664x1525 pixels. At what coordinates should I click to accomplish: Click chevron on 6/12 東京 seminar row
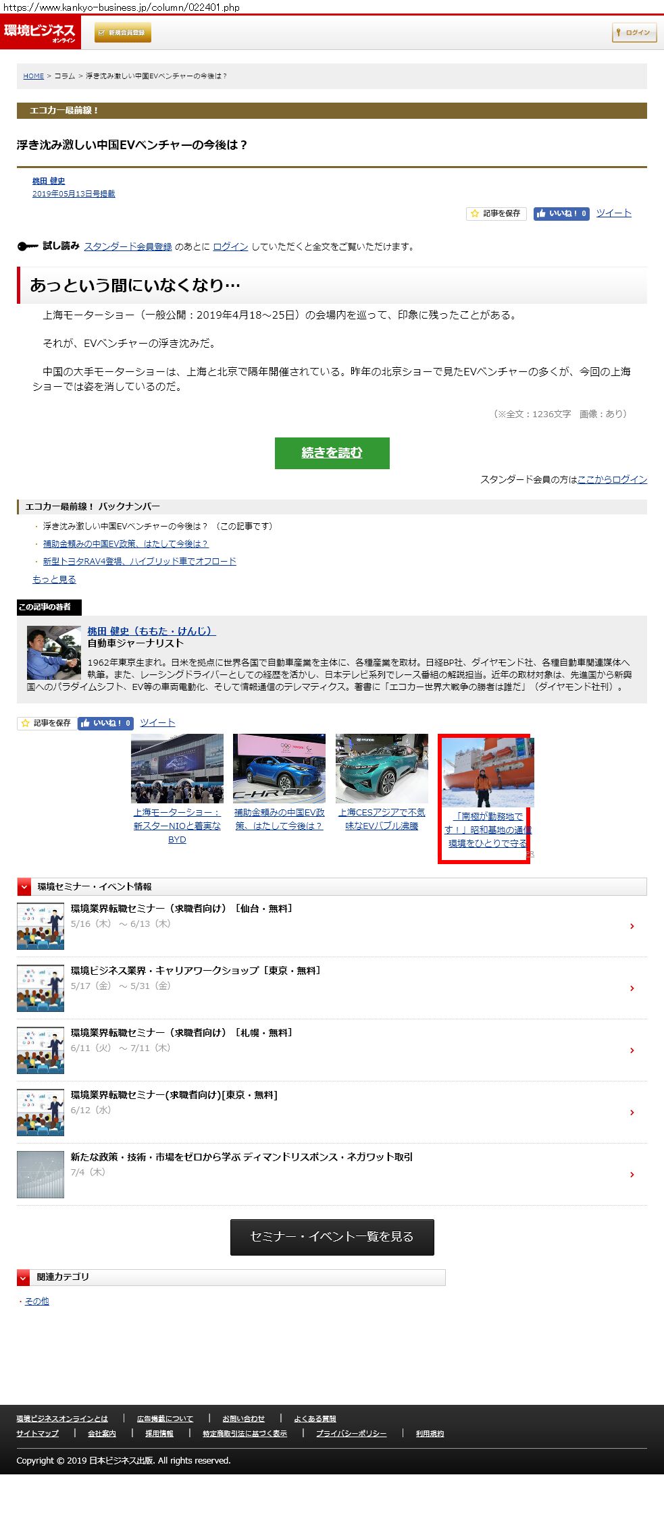click(632, 1113)
